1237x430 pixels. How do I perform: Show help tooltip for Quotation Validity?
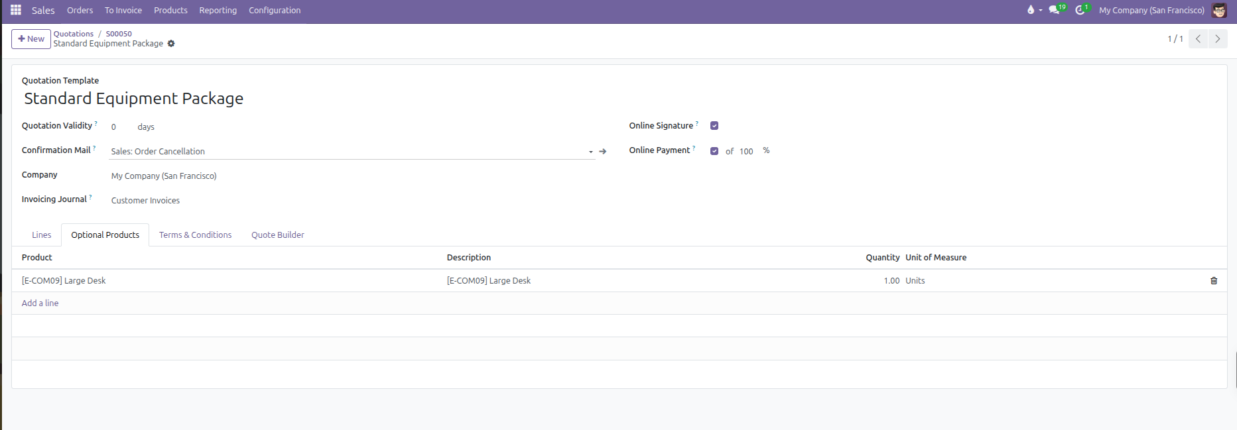point(96,123)
